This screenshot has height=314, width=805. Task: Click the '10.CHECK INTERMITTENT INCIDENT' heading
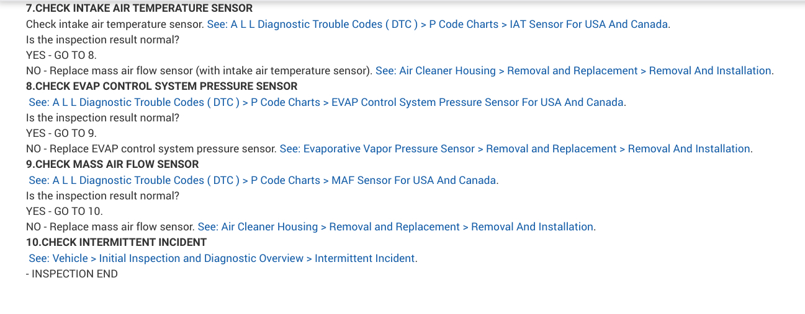point(116,242)
